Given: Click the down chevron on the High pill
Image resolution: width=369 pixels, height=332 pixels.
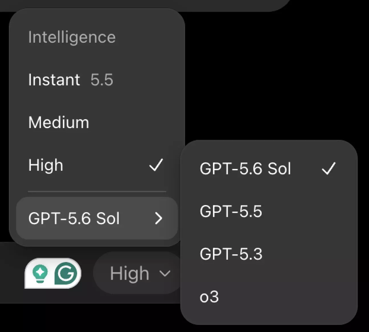Looking at the screenshot, I should pos(165,274).
